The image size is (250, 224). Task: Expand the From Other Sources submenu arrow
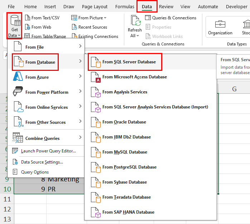tap(80, 121)
